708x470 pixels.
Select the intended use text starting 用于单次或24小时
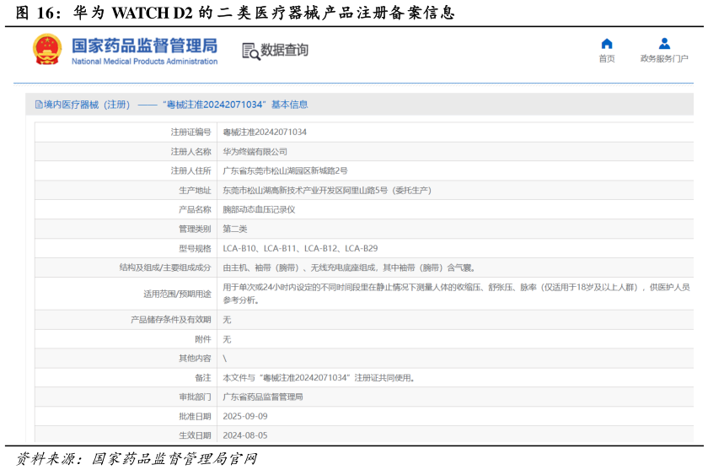(456, 294)
